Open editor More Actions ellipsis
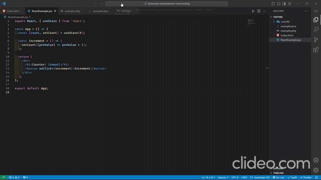 coord(264,11)
